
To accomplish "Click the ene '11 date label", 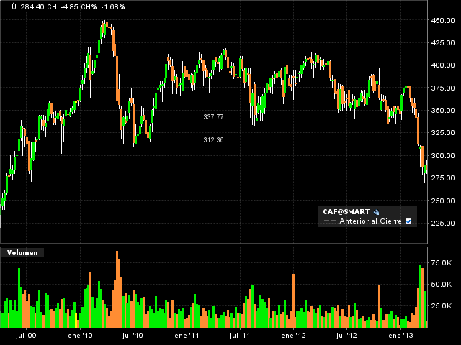I will tap(187, 336).
